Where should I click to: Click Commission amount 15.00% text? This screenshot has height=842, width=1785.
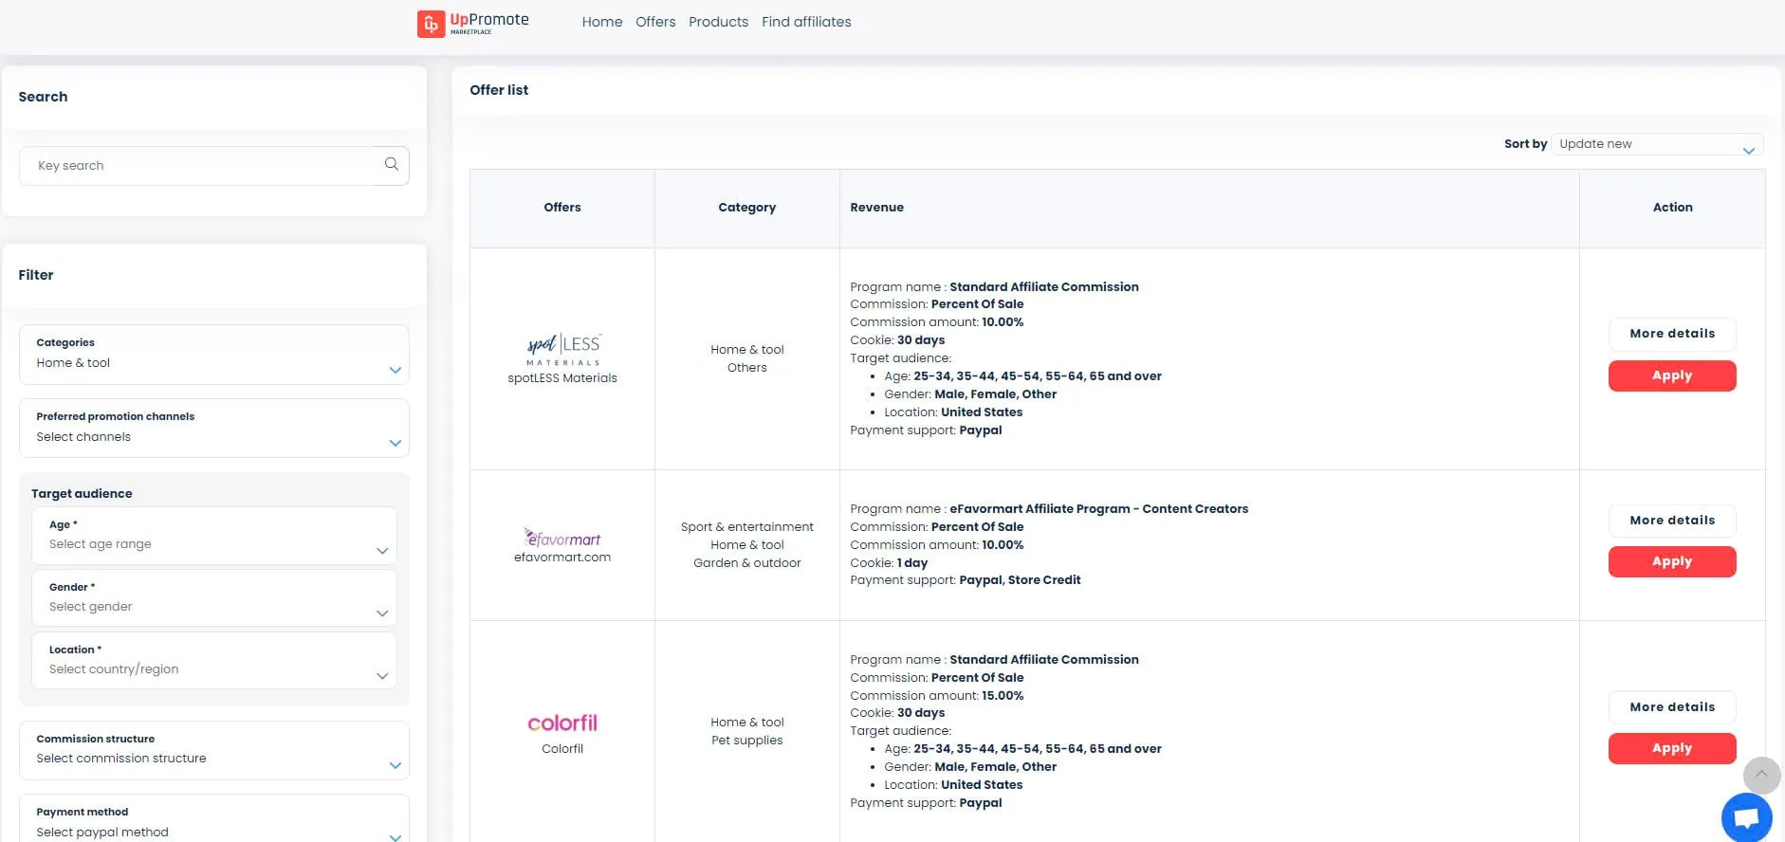(x=937, y=696)
